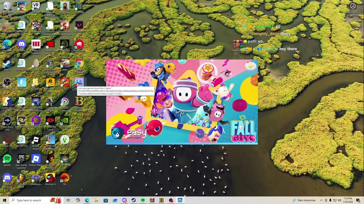The height and width of the screenshot is (204, 364).
Task: Click the FL Studio 2025 shortcut
Action: click(22, 180)
